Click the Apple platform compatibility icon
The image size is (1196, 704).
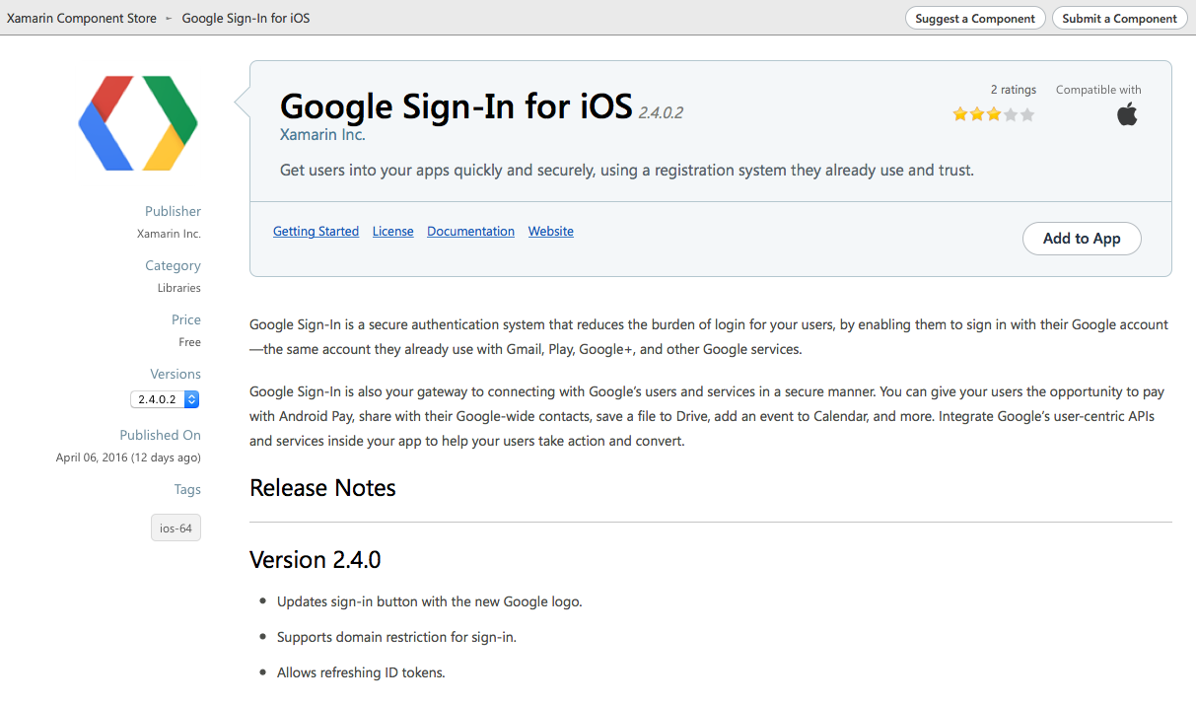pyautogui.click(x=1127, y=114)
